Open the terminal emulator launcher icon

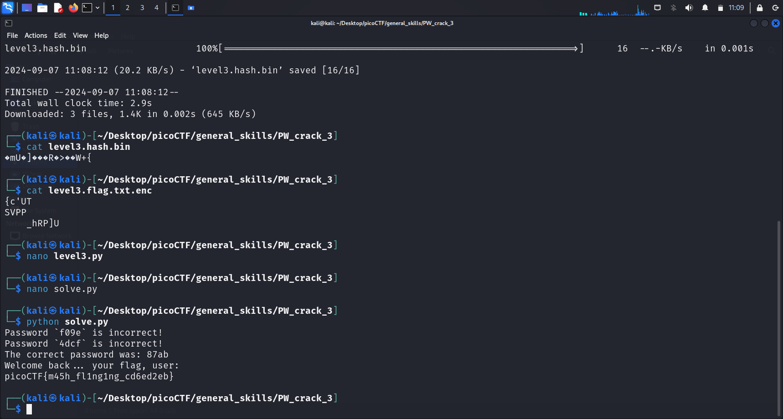87,8
